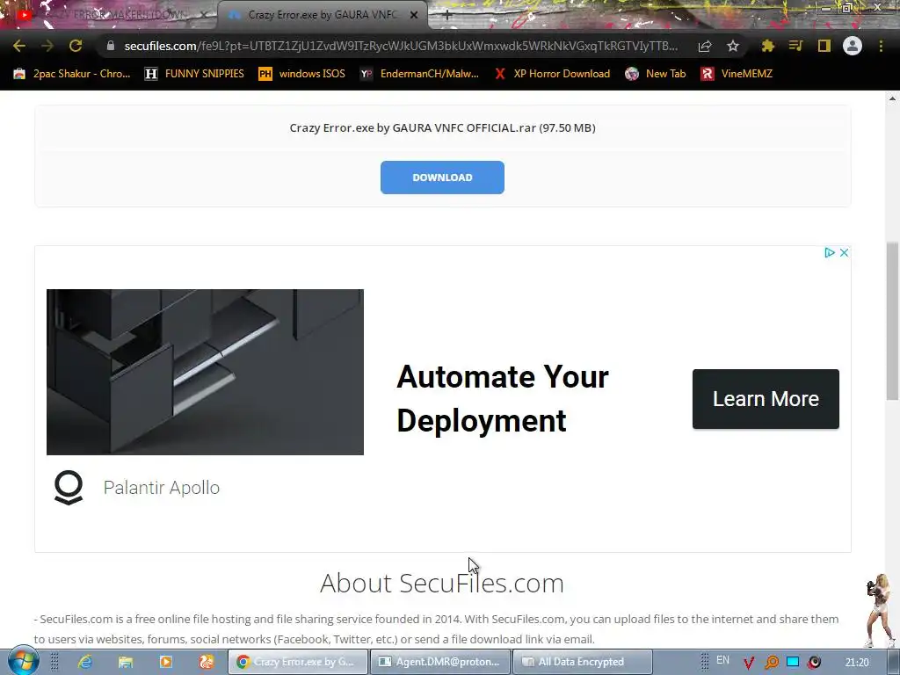Open the Chrome three-dot menu
Viewport: 900px width, 675px height.
881,46
